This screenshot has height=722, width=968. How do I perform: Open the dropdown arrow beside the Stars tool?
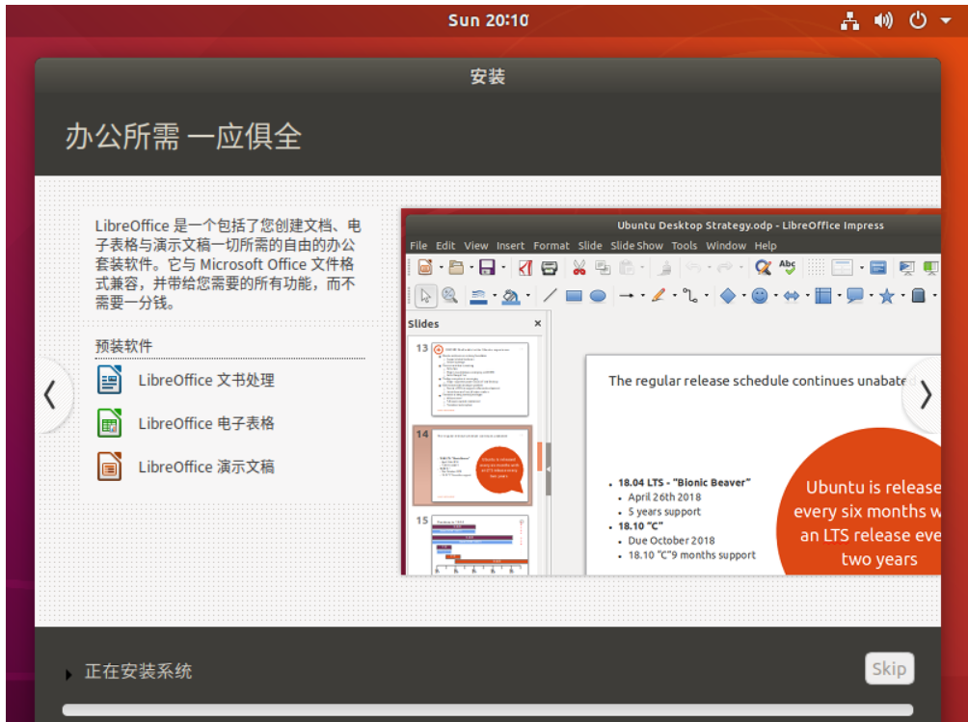tap(902, 296)
